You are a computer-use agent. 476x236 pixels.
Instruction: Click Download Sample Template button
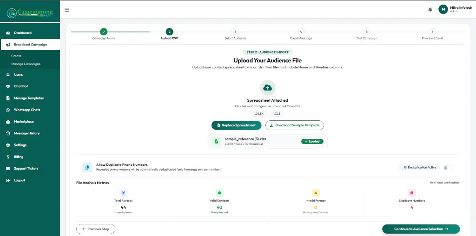[294, 125]
